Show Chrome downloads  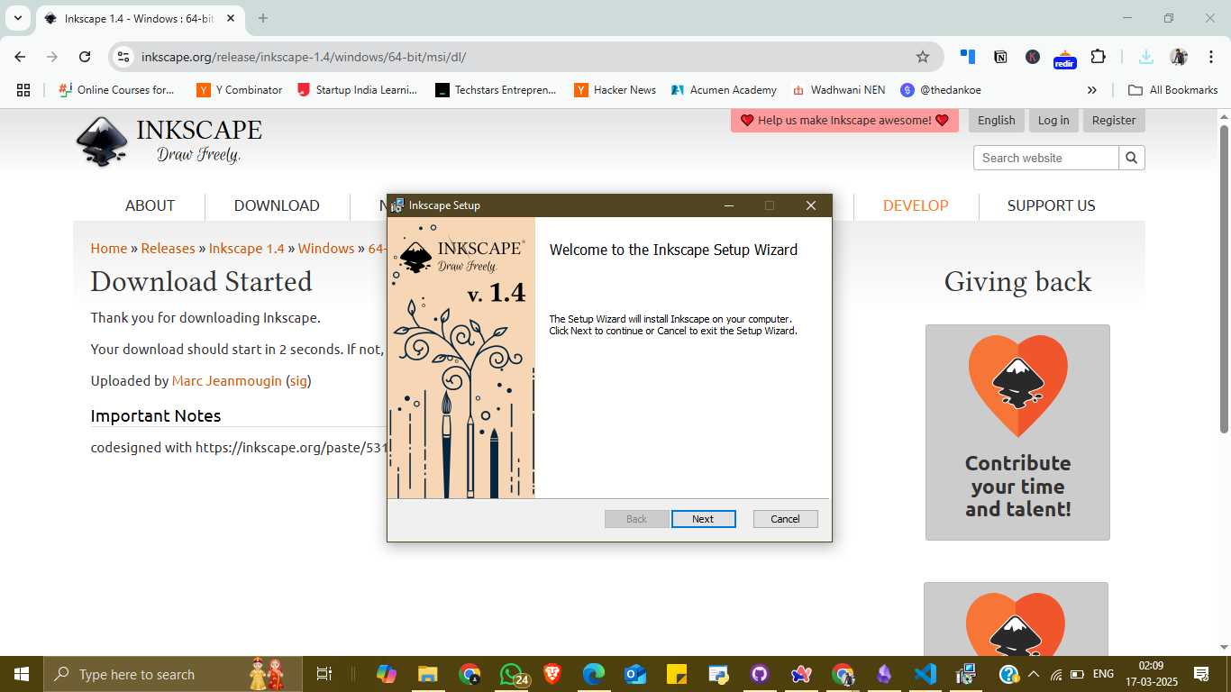[1145, 57]
